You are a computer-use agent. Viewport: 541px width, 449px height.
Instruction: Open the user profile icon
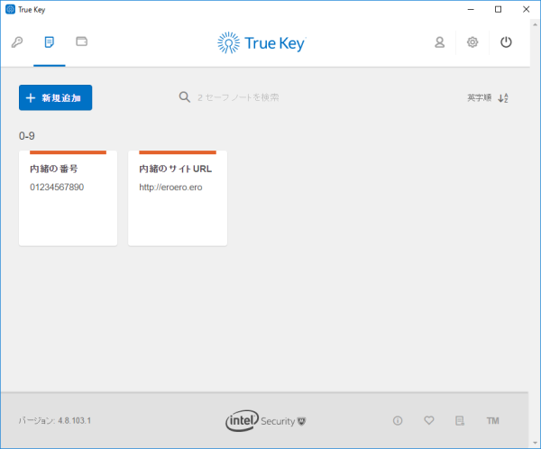tap(440, 42)
